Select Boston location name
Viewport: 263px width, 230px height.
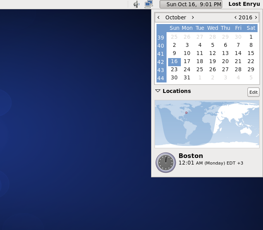pyautogui.click(x=191, y=156)
